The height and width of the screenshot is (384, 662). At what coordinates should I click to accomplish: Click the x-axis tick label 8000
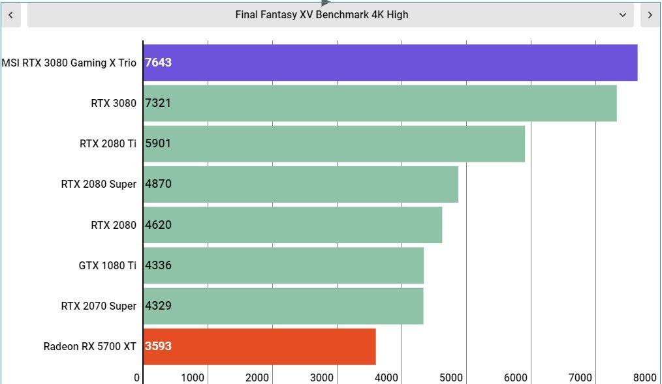tap(644, 377)
